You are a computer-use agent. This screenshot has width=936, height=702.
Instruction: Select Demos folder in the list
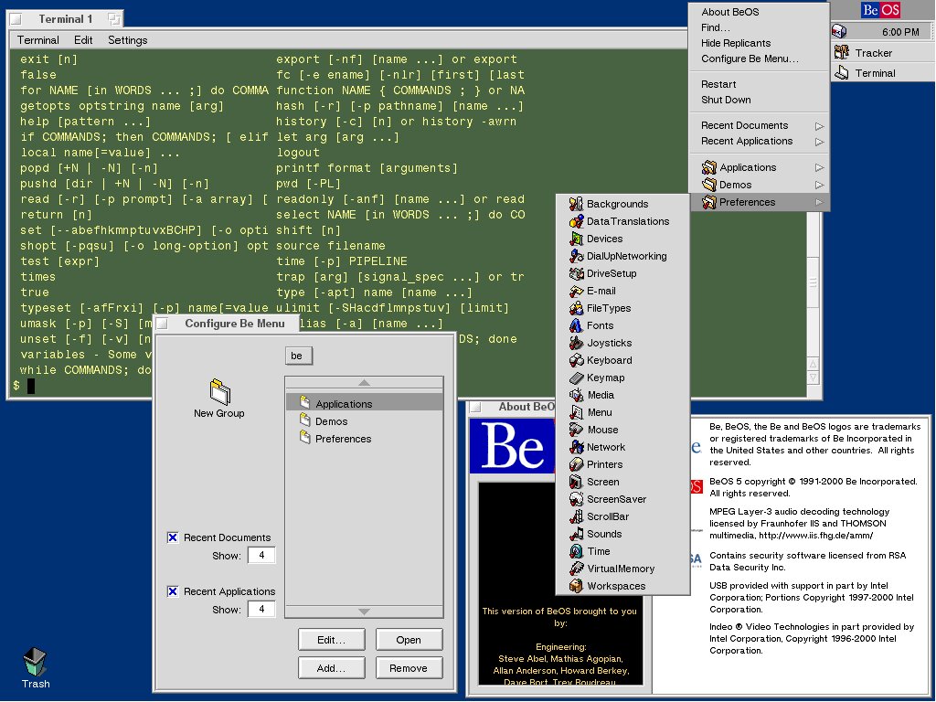click(364, 420)
